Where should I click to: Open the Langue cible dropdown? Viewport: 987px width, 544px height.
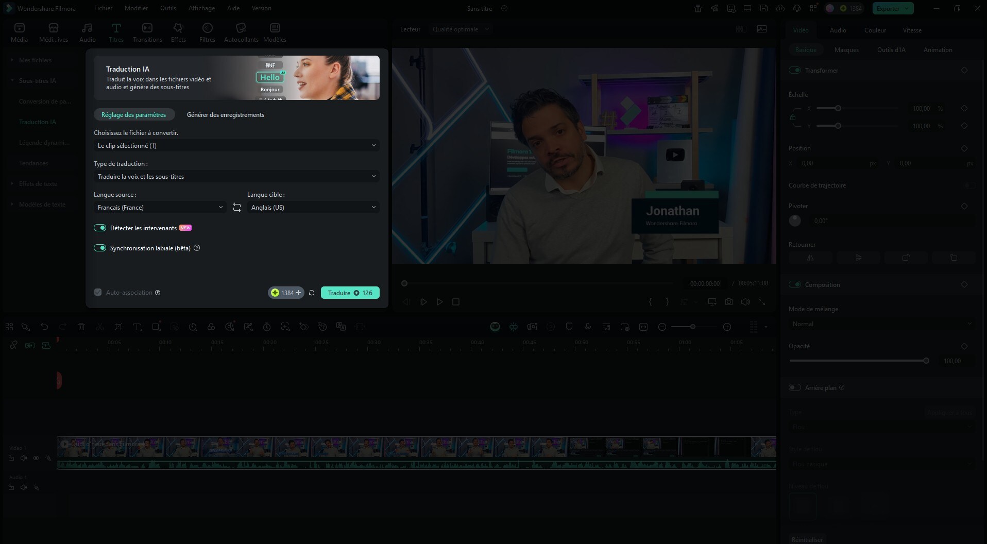click(x=313, y=207)
